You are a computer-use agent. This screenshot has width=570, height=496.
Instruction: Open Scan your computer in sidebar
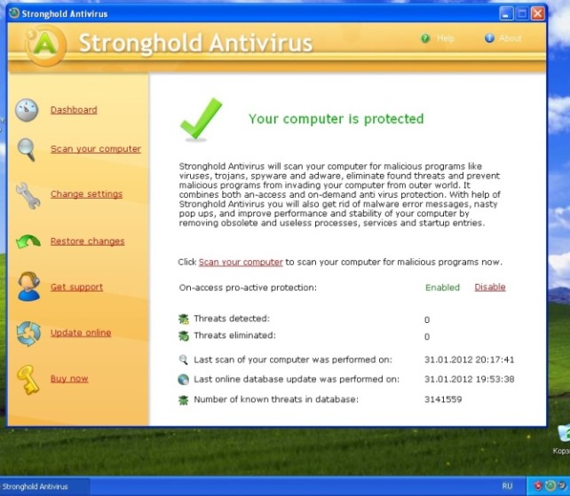[x=96, y=149]
